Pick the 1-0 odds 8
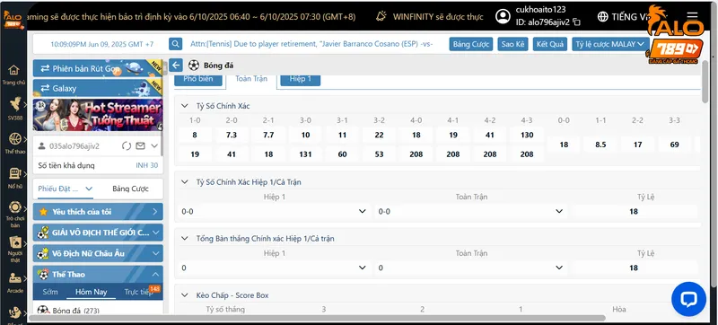This screenshot has height=325, width=718. [195, 135]
